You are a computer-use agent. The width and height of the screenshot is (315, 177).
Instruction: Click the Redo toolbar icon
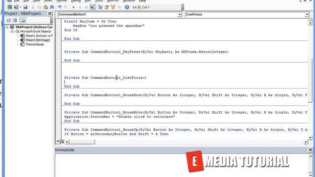pos(66,7)
